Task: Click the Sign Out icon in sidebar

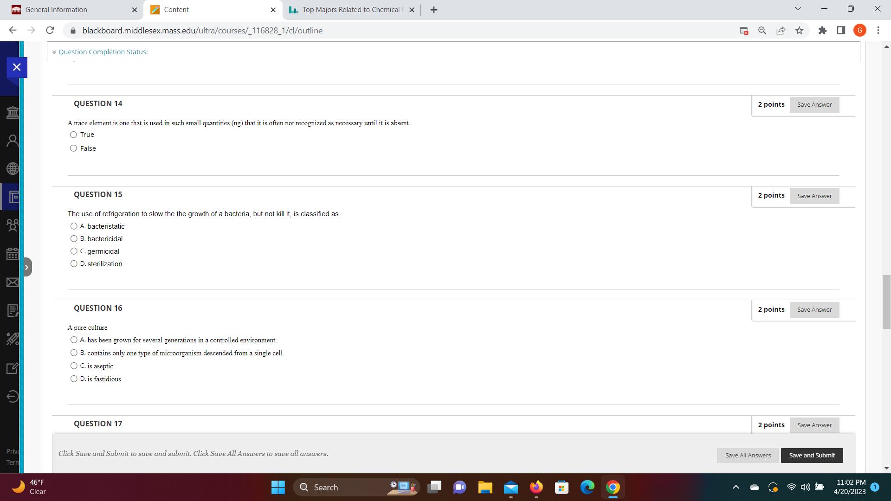Action: [13, 396]
